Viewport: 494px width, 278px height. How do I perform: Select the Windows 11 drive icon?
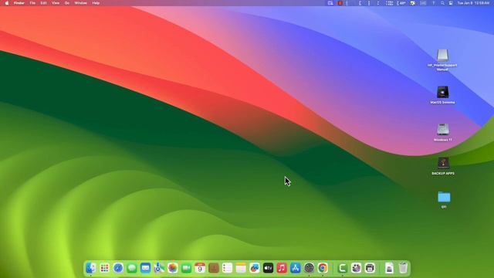(x=443, y=130)
